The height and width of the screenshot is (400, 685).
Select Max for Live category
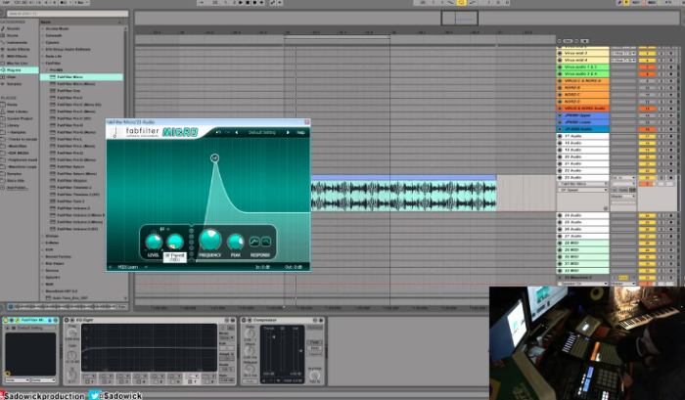pos(17,64)
